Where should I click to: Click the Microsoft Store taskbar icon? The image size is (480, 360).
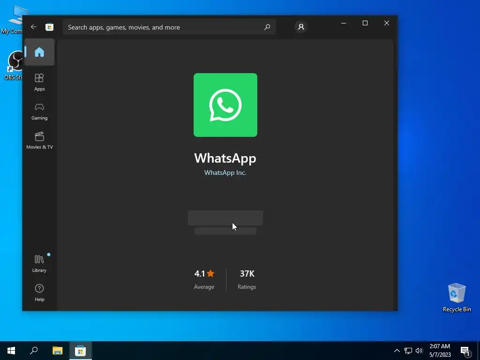tap(81, 351)
